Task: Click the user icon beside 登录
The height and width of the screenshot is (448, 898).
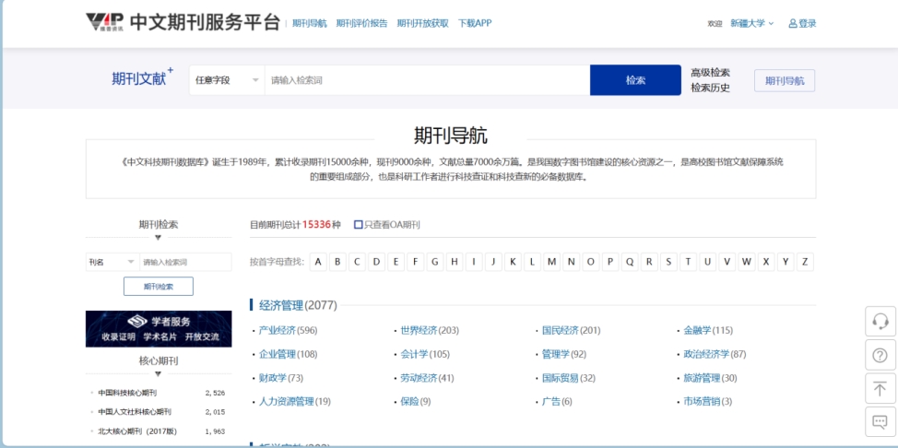Action: (793, 23)
